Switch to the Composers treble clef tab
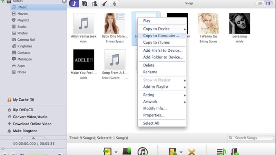Screen dimensions: 276x155 click(115, 3)
